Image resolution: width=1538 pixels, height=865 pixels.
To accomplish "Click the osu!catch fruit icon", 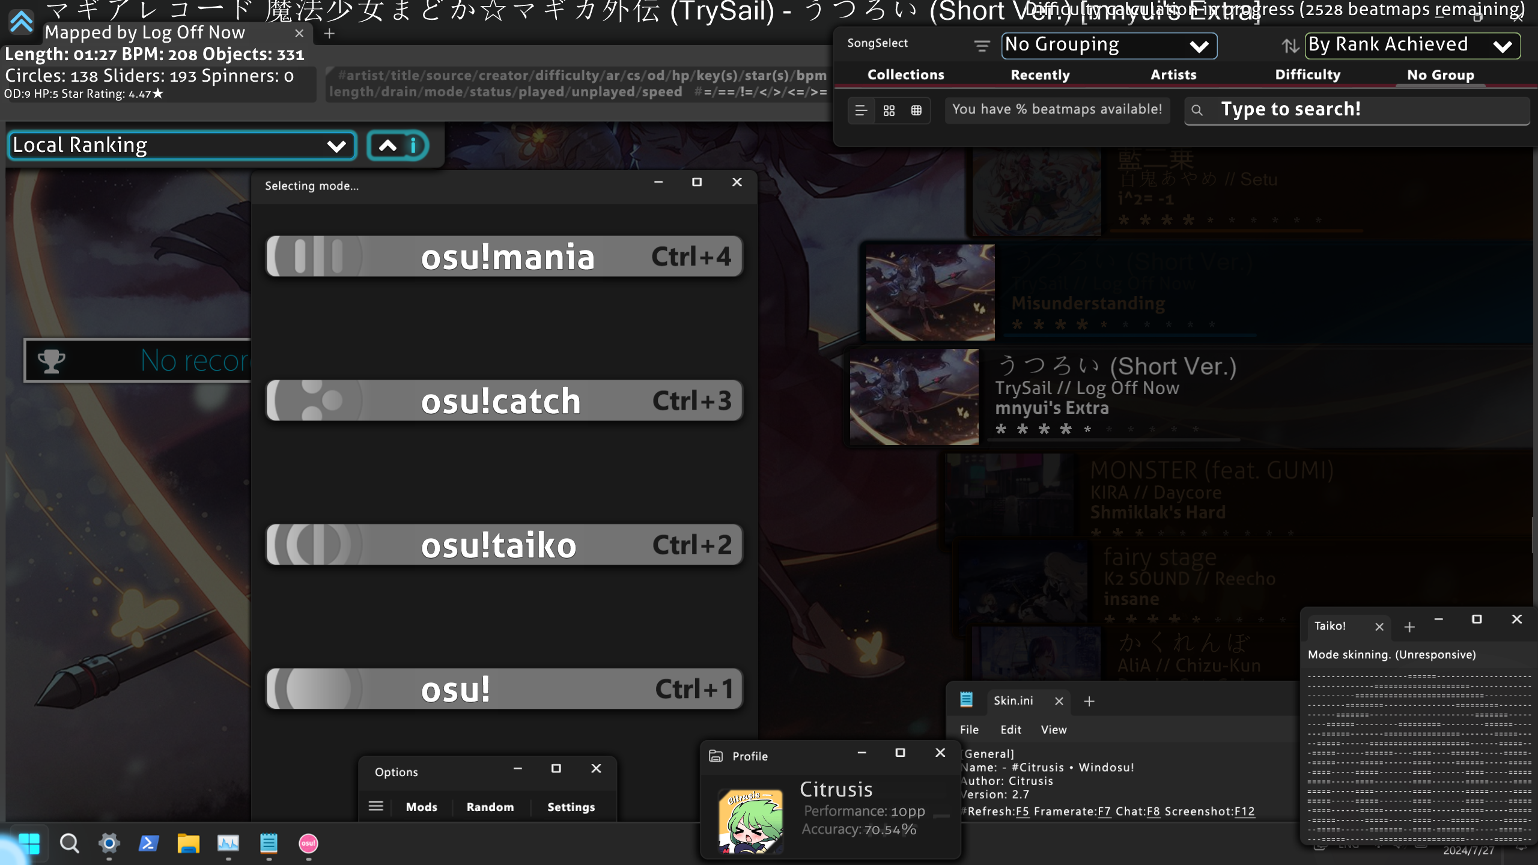I will coord(318,401).
